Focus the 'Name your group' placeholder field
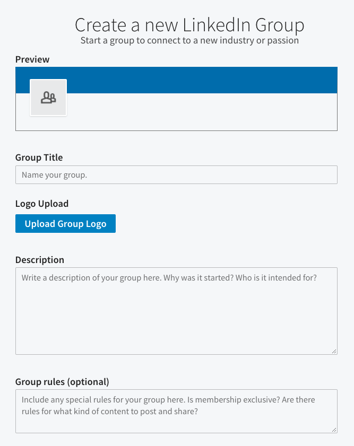Image resolution: width=354 pixels, height=446 pixels. [176, 174]
